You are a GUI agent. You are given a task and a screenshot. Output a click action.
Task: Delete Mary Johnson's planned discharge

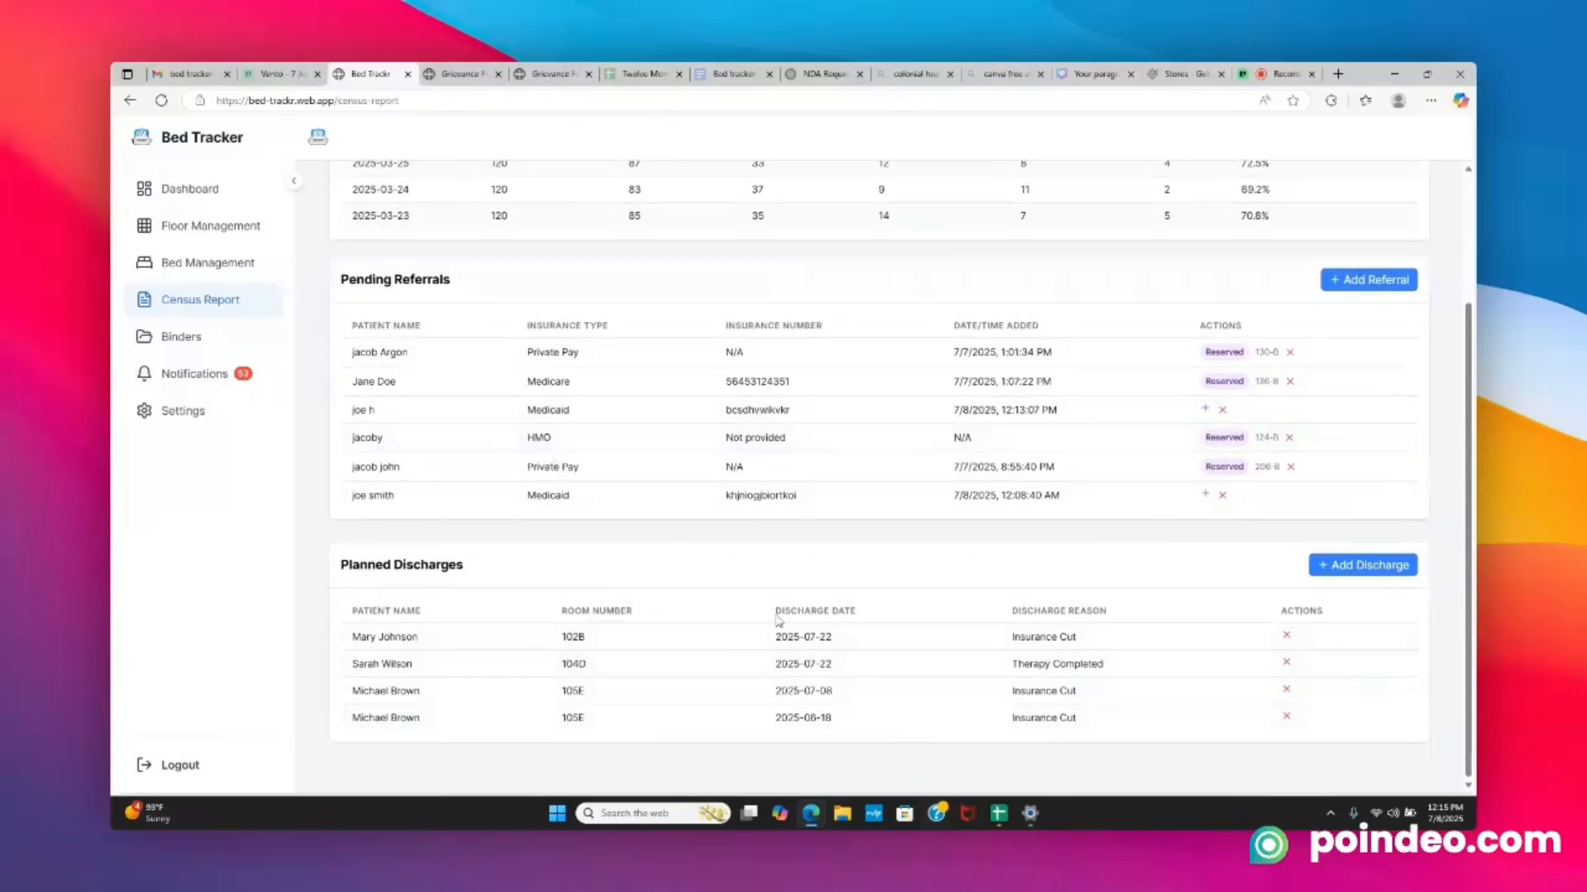(x=1286, y=634)
